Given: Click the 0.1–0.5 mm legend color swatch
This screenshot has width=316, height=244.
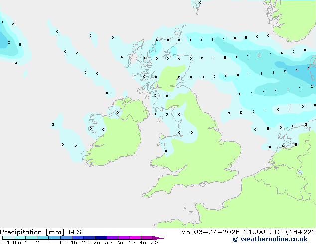Looking at the screenshot, I should (x=8, y=238).
